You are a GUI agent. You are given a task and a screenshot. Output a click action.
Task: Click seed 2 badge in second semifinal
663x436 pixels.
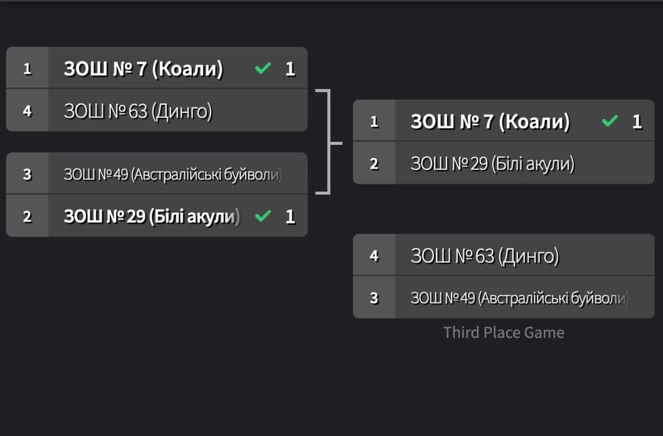[27, 216]
